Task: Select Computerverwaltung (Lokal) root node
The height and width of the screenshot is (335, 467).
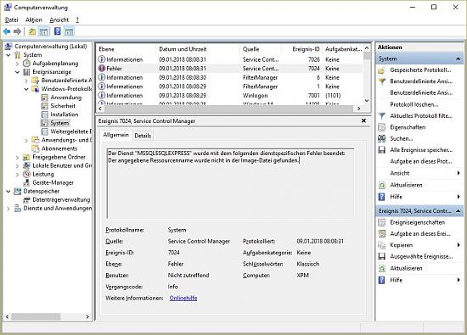Action: pos(51,47)
